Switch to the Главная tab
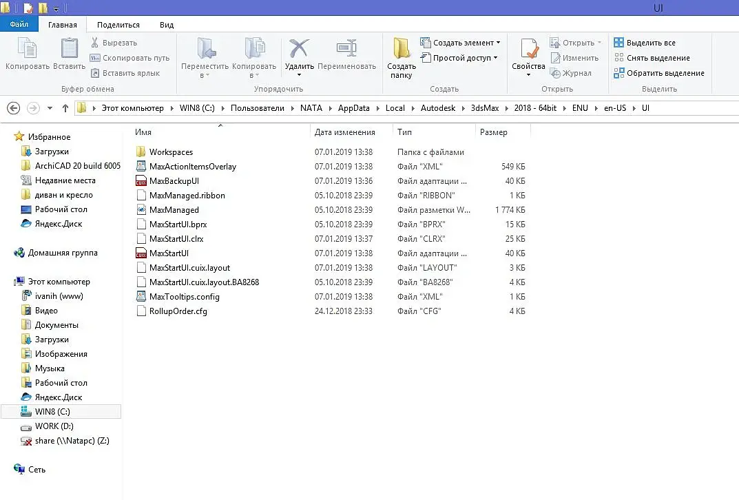 (x=62, y=25)
